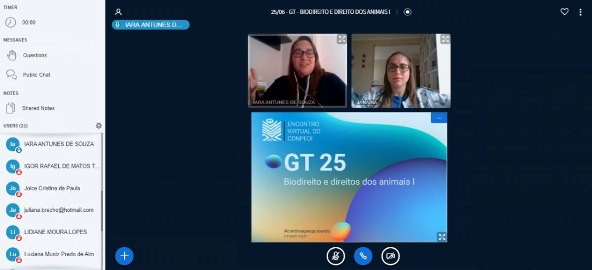Click the recording indicator button

coord(407,12)
